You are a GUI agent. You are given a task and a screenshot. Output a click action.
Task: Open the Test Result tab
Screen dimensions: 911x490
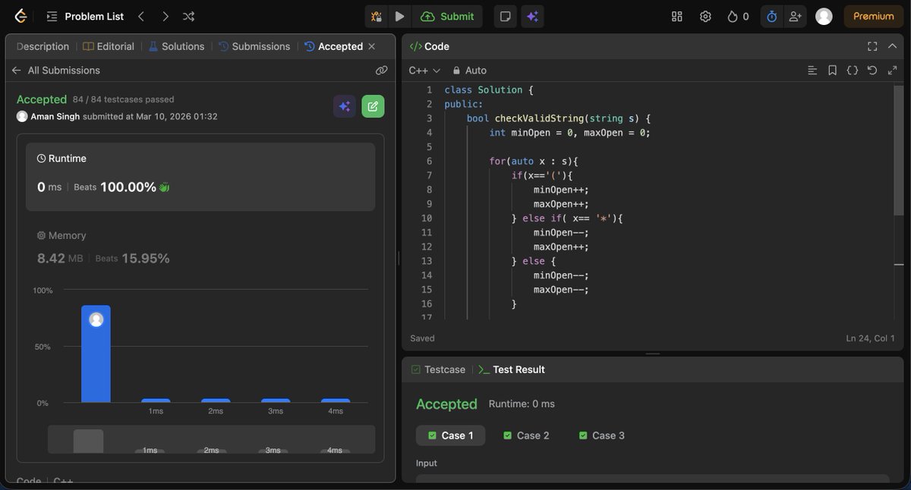(512, 369)
